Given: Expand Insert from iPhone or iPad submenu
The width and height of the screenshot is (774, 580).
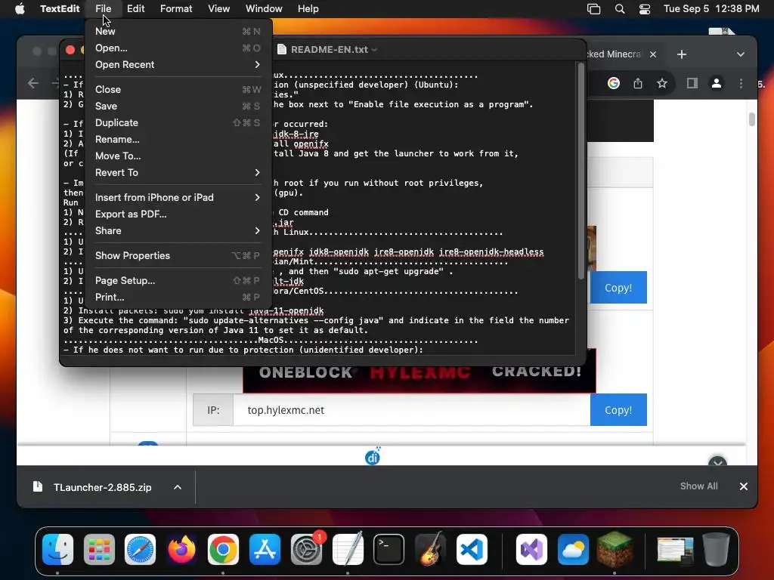Looking at the screenshot, I should pos(178,197).
